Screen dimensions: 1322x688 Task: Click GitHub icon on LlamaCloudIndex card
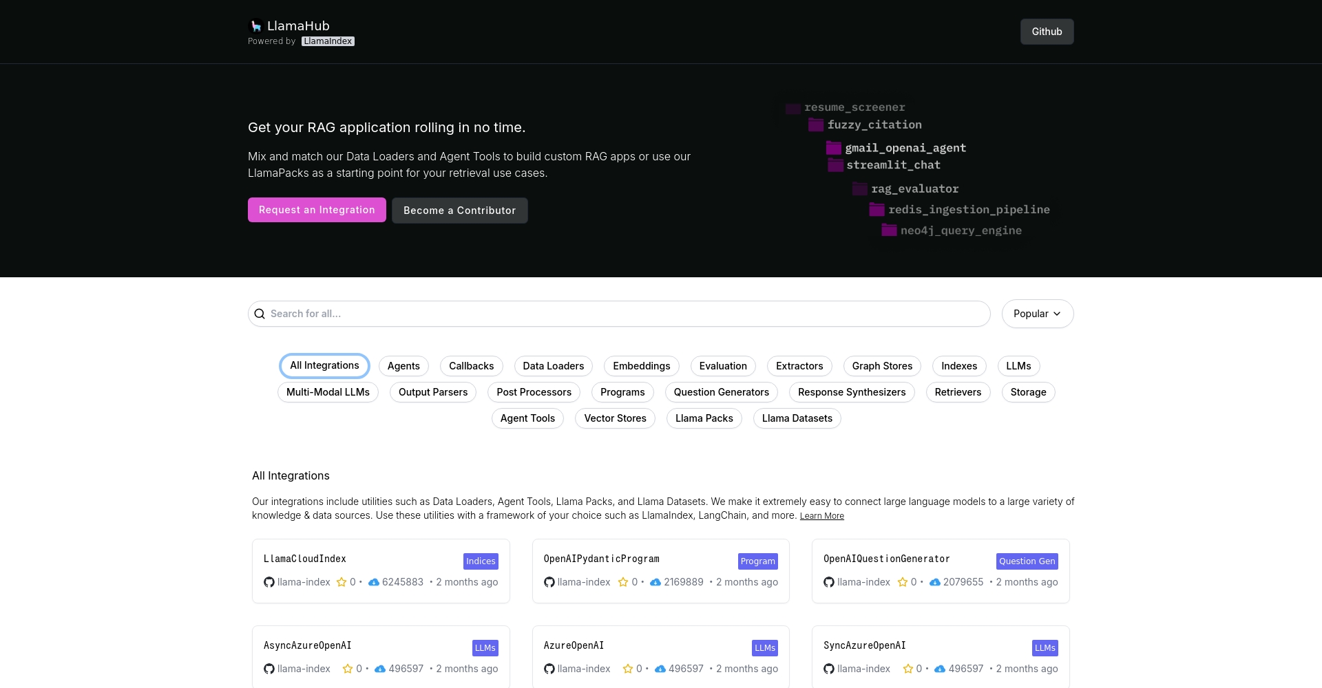269,582
